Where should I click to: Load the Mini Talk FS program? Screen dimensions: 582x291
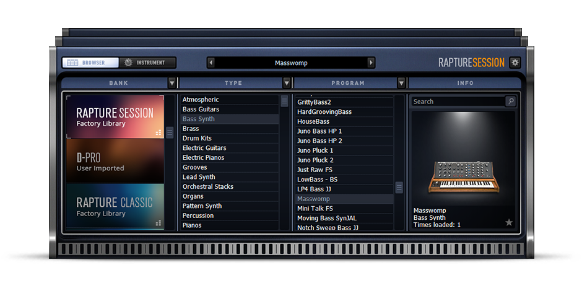pyautogui.click(x=344, y=208)
